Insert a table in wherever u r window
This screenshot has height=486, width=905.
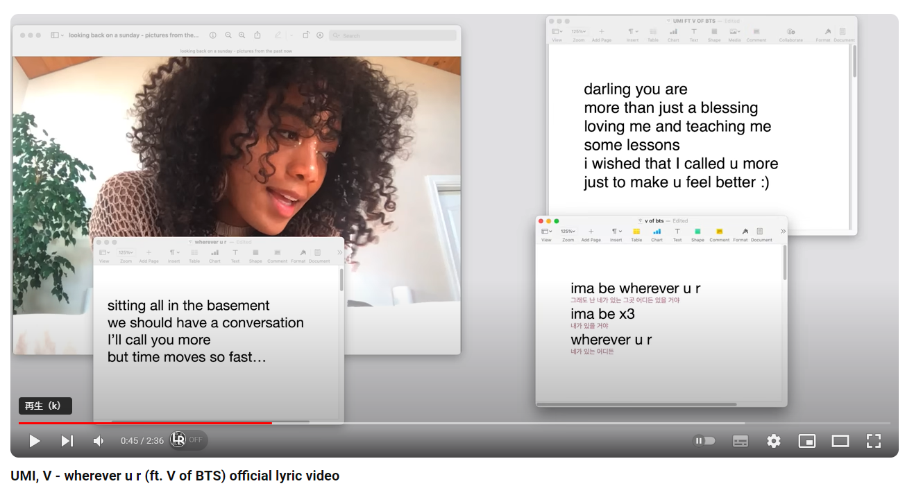pos(194,256)
